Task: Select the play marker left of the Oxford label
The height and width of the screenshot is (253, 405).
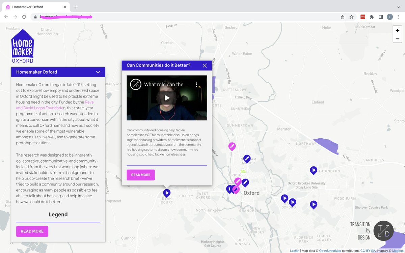Action: point(230,189)
